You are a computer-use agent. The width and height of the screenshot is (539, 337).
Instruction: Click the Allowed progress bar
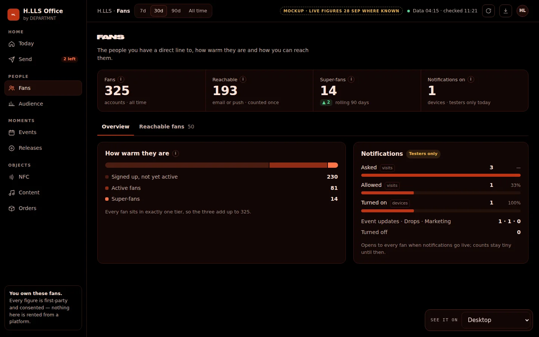coord(441,193)
